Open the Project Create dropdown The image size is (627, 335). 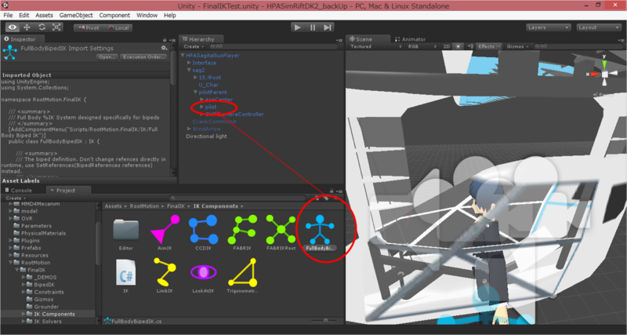point(16,198)
